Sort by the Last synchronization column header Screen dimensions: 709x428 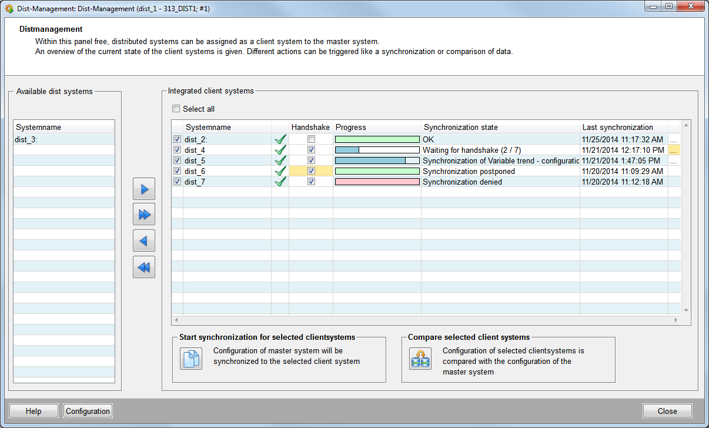[x=623, y=127]
